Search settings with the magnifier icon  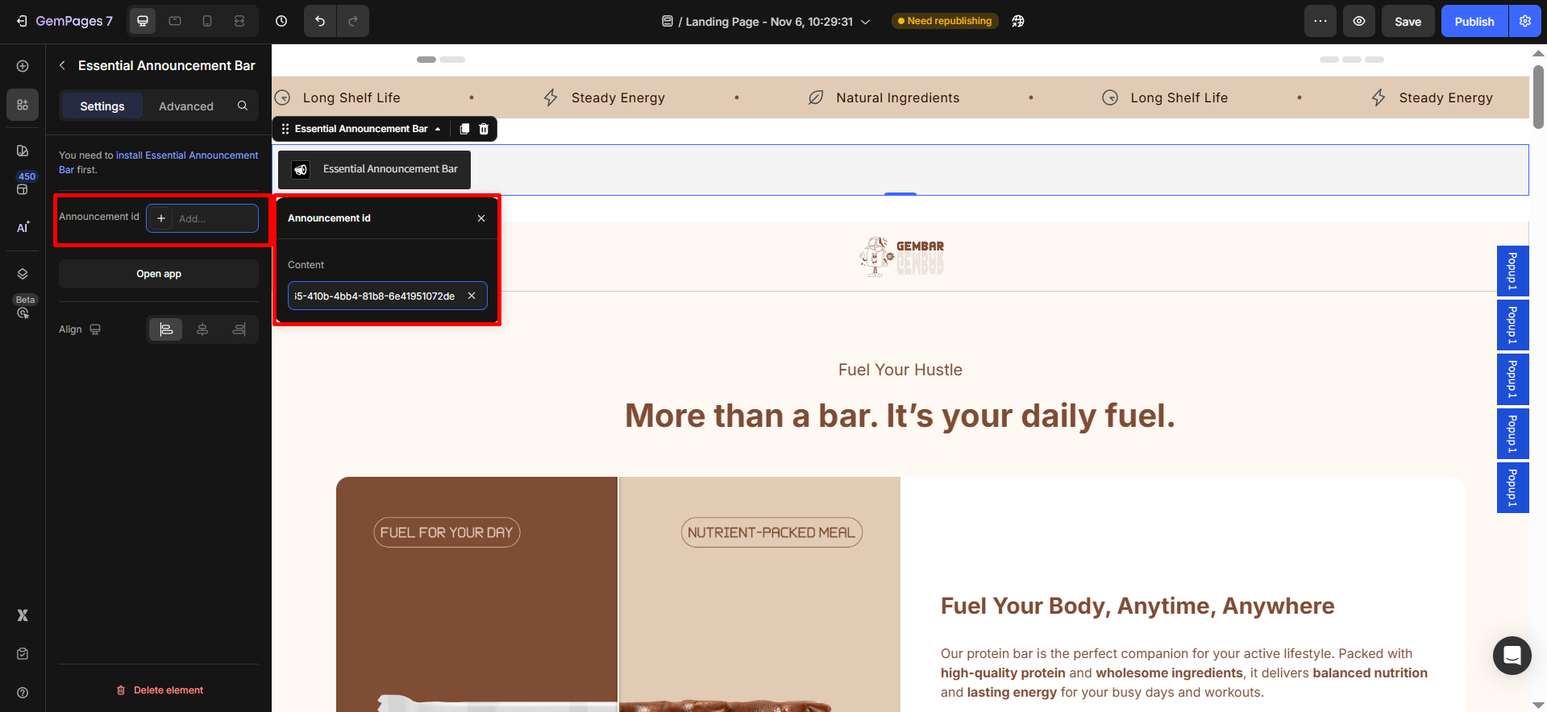coord(243,106)
